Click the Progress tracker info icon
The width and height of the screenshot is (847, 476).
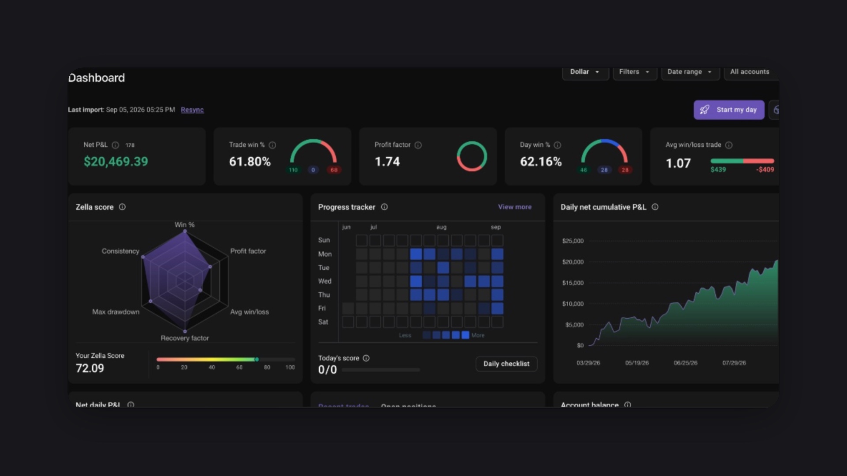tap(384, 207)
